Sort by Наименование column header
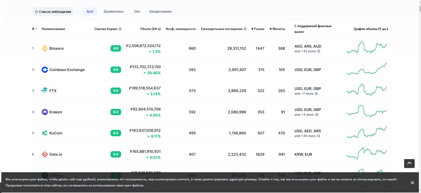Image resolution: width=421 pixels, height=193 pixels. [53, 29]
